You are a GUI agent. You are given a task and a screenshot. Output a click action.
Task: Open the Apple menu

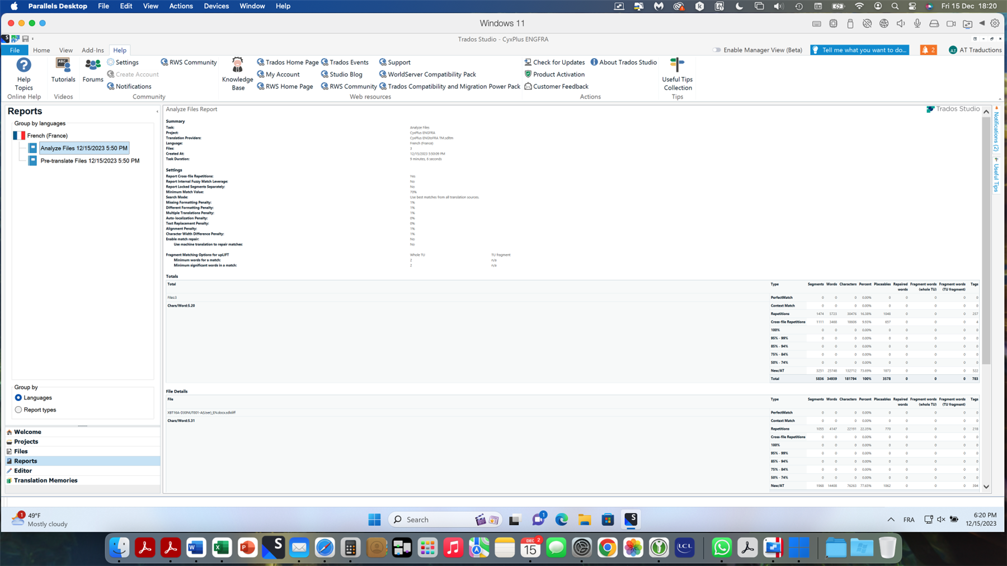14,6
